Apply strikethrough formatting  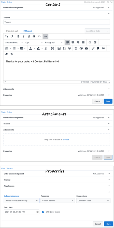(x=34, y=36)
